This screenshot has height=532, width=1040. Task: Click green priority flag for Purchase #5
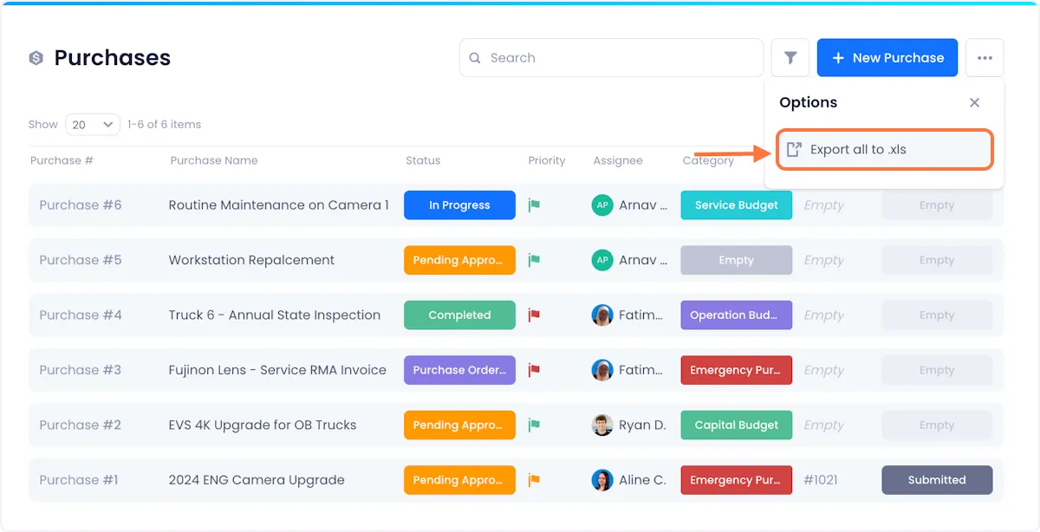(535, 260)
